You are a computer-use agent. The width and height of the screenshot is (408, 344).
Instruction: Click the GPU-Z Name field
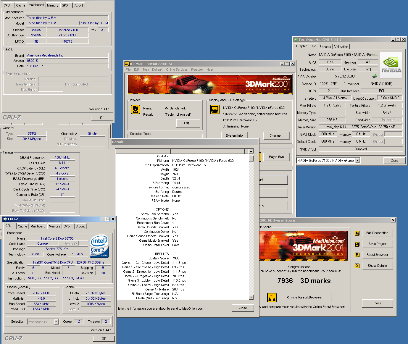(348, 54)
